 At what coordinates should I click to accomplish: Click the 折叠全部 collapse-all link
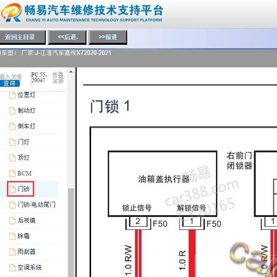[58, 78]
